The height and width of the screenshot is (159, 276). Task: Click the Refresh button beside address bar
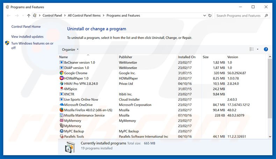(x=210, y=15)
